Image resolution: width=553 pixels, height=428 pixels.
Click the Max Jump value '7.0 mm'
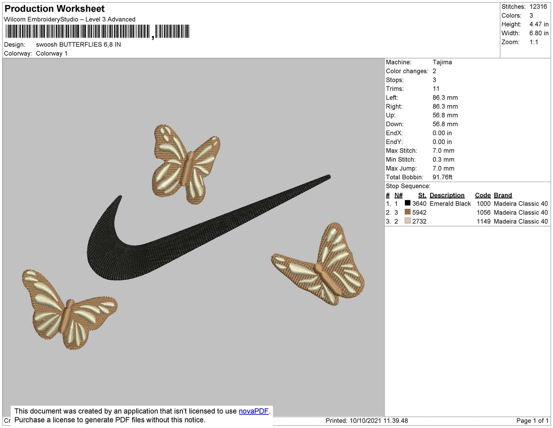[x=443, y=168]
